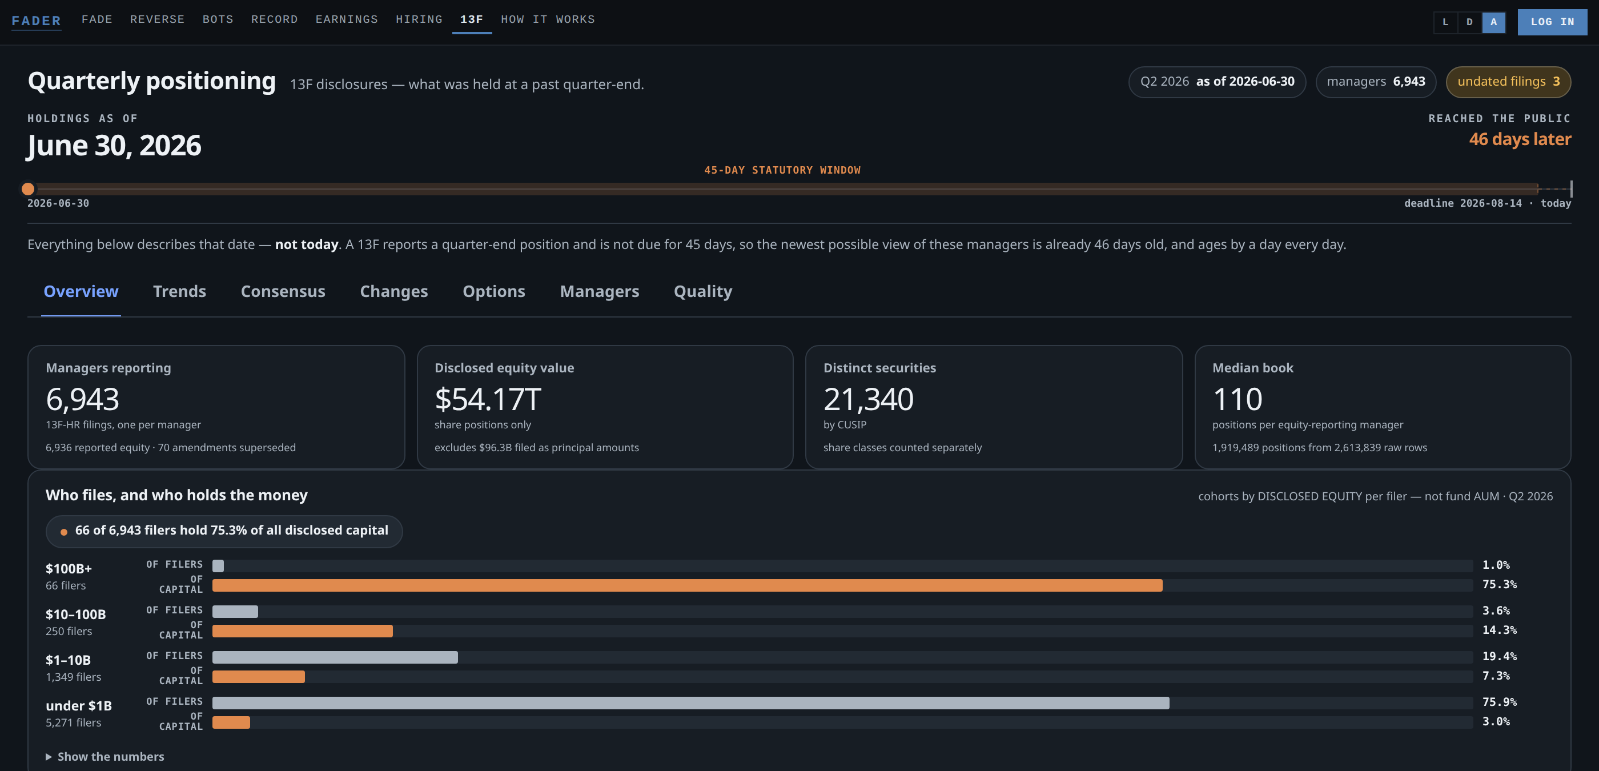Switch to the Managers tab
Viewport: 1599px width, 771px height.
point(600,291)
